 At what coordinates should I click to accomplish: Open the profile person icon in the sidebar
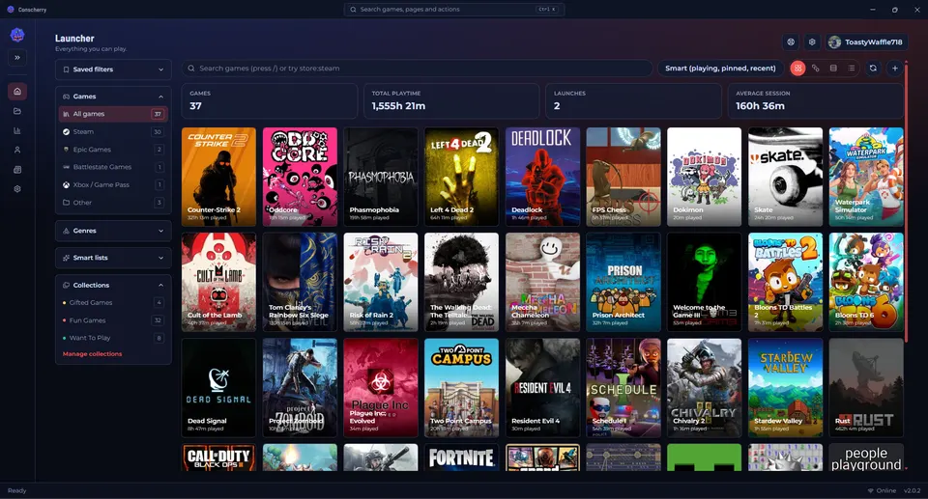tap(17, 151)
